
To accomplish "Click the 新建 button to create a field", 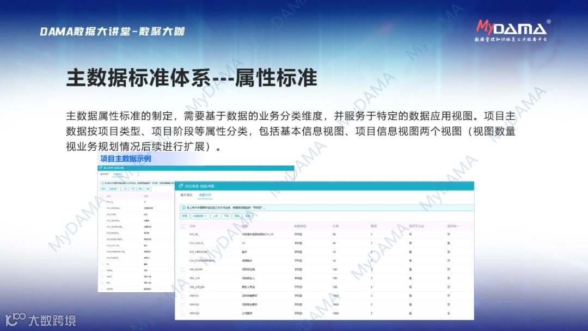I will coord(183,217).
